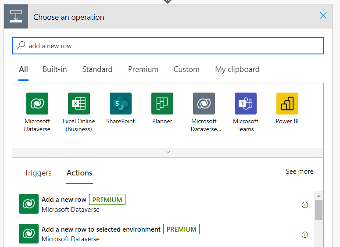Choose the Excel Online (Business) connector
Image resolution: width=340 pixels, height=247 pixels.
[x=79, y=104]
